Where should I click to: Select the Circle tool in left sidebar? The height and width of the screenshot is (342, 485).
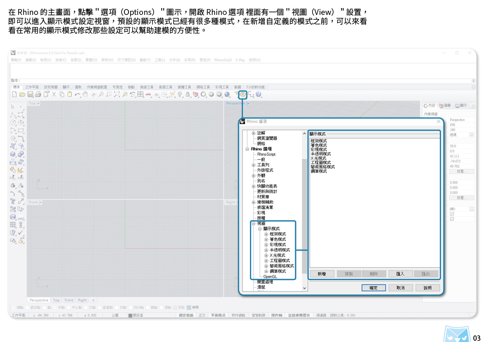13,122
